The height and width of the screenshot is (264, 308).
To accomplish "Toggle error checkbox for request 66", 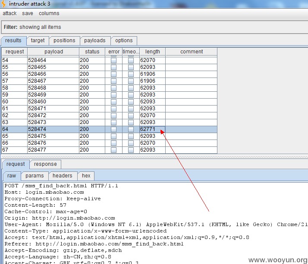I will pyautogui.click(x=113, y=143).
